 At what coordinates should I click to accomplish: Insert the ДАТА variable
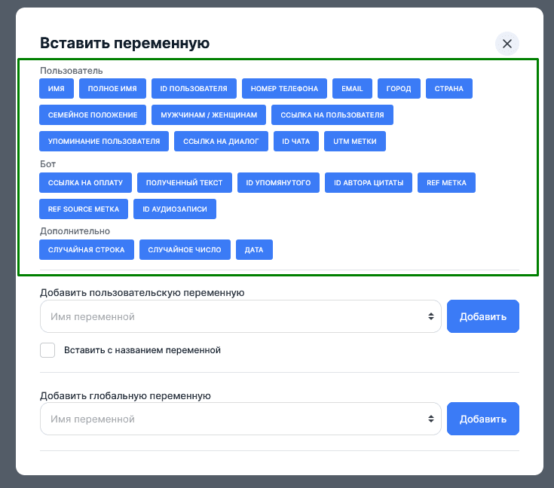(254, 250)
